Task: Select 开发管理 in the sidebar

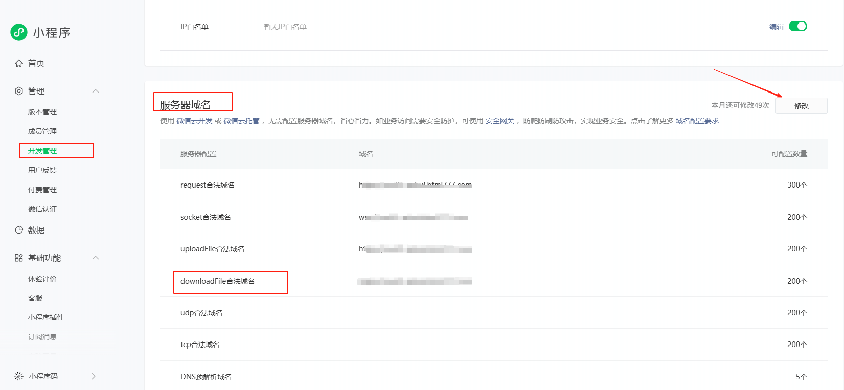Action: (42, 151)
